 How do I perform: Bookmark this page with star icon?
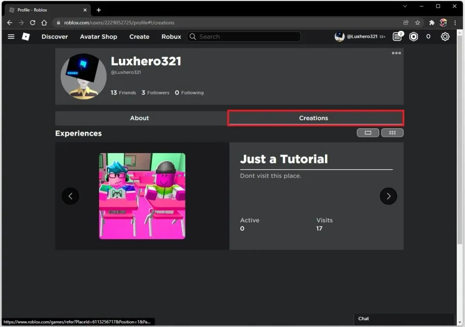click(x=417, y=23)
